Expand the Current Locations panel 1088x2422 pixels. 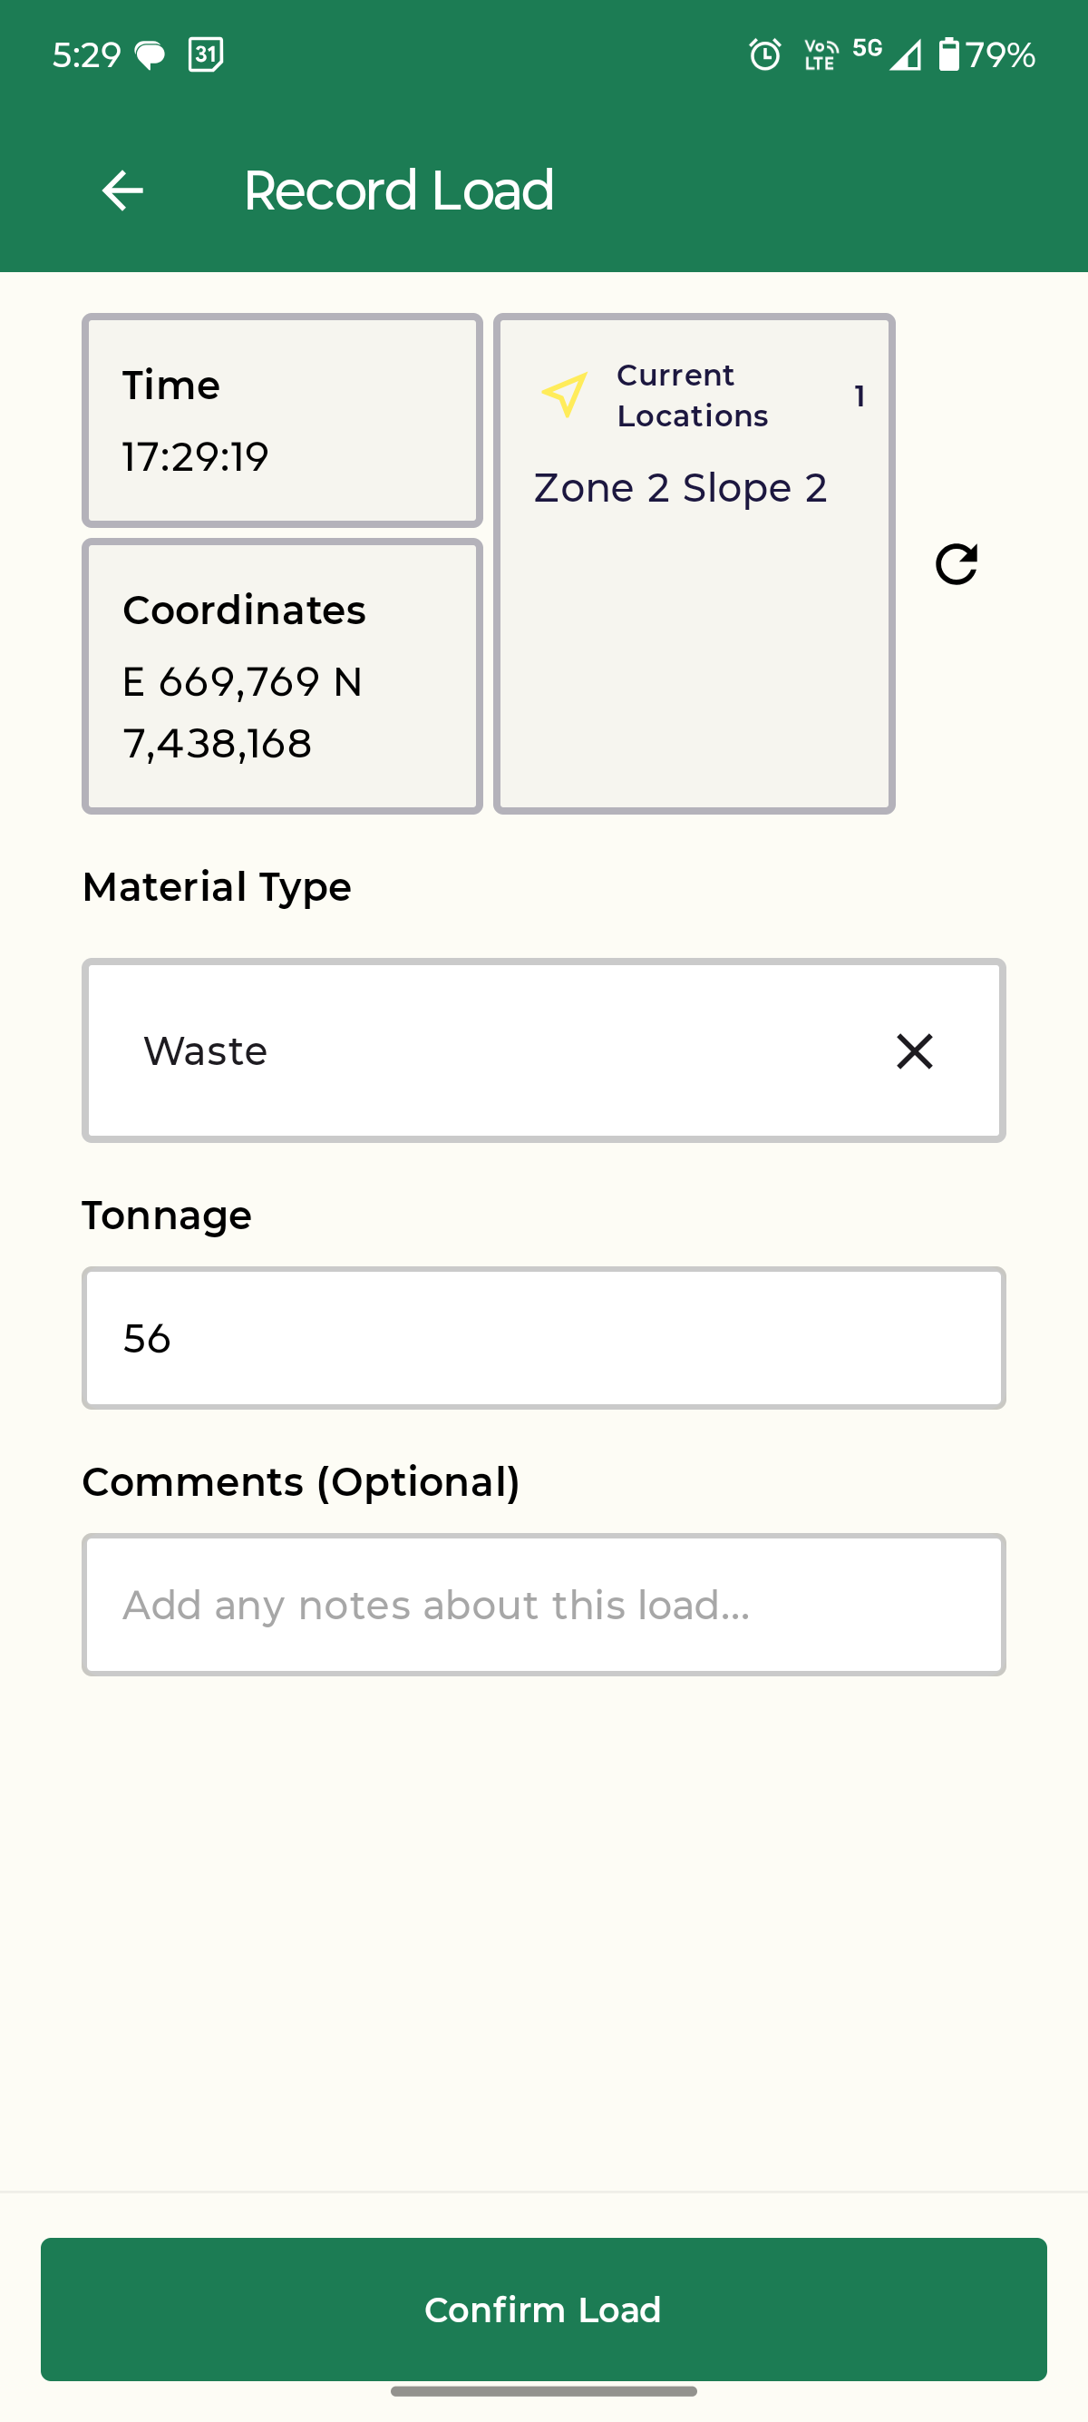[x=693, y=396]
